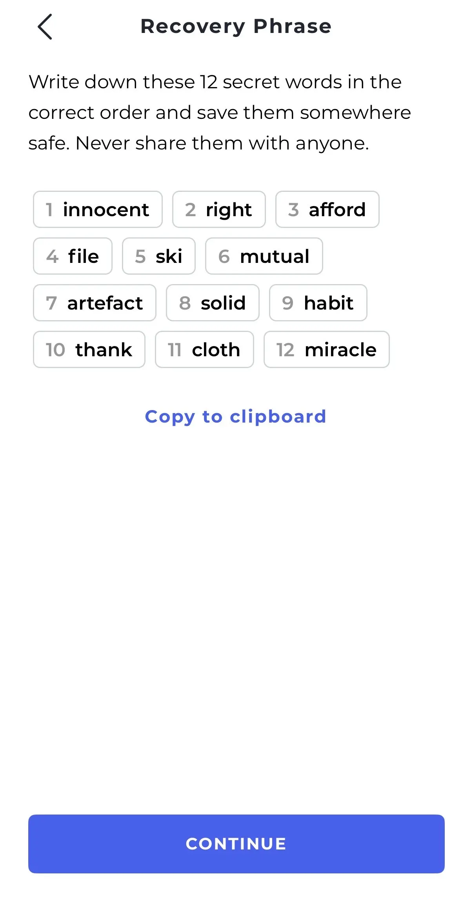473x904 pixels.
Task: Select word 10 chip 'thank'
Action: 89,350
